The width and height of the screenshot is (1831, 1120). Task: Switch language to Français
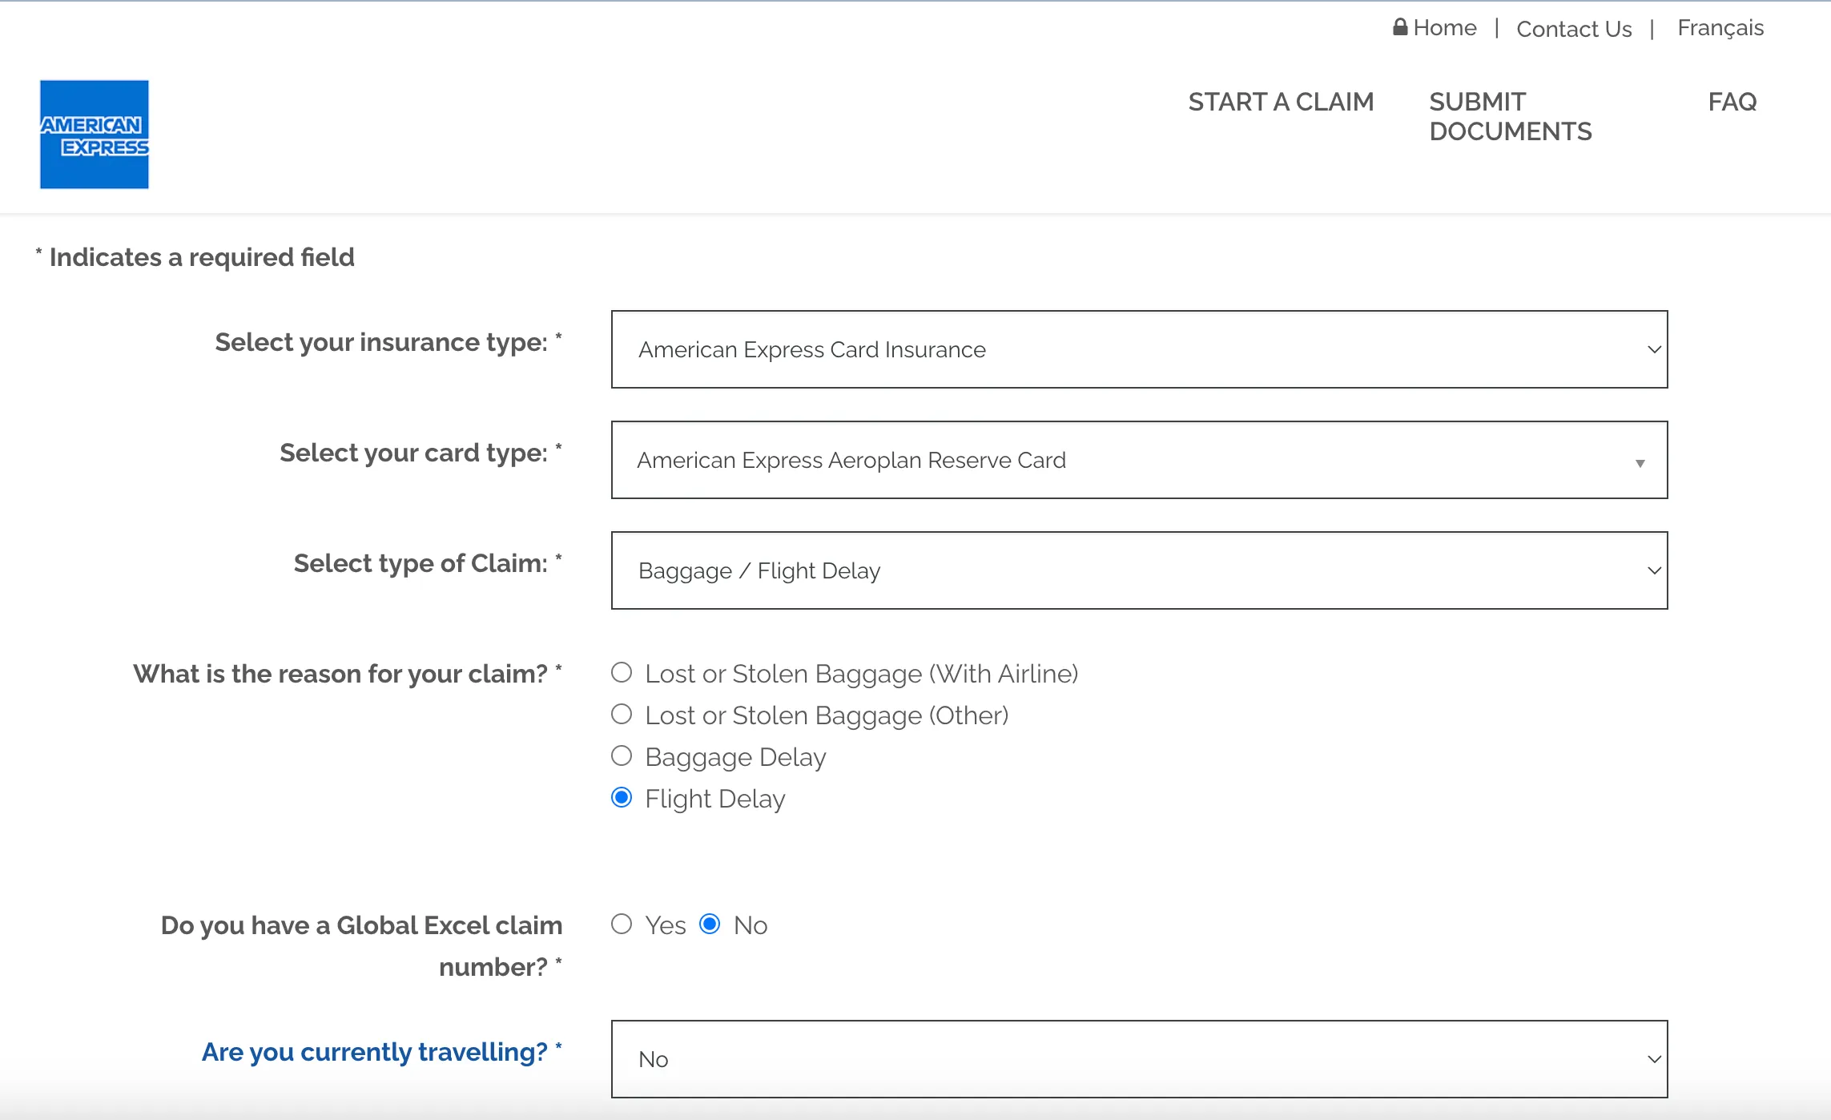[1720, 28]
